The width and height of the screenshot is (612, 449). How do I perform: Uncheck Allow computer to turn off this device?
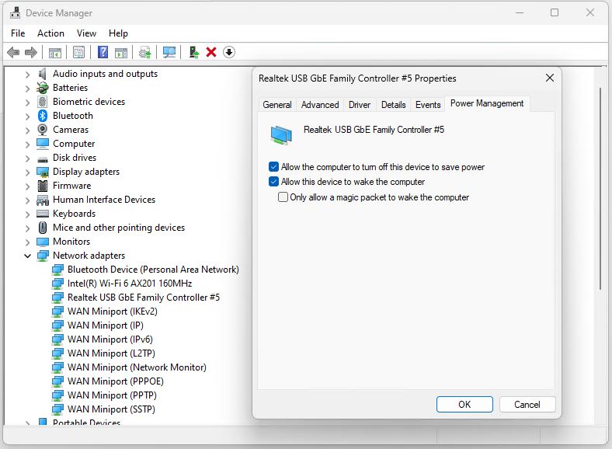point(273,167)
